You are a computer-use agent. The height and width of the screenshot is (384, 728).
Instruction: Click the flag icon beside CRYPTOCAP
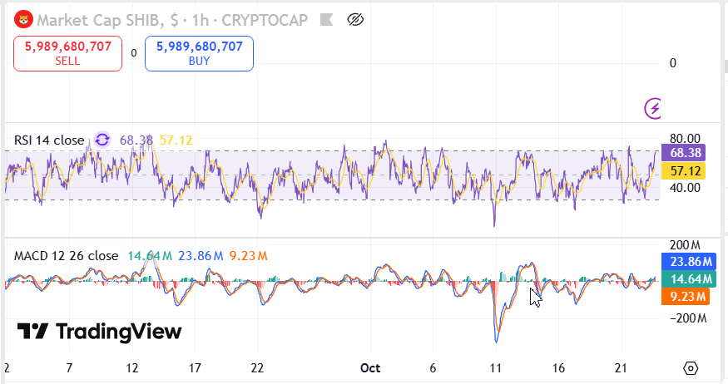(x=326, y=19)
